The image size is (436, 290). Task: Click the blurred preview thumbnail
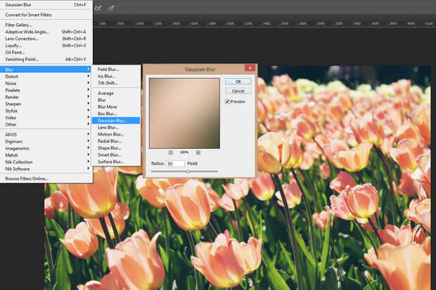click(185, 113)
